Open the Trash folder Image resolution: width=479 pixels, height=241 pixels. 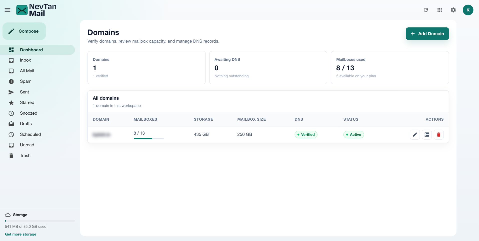(x=37, y=156)
